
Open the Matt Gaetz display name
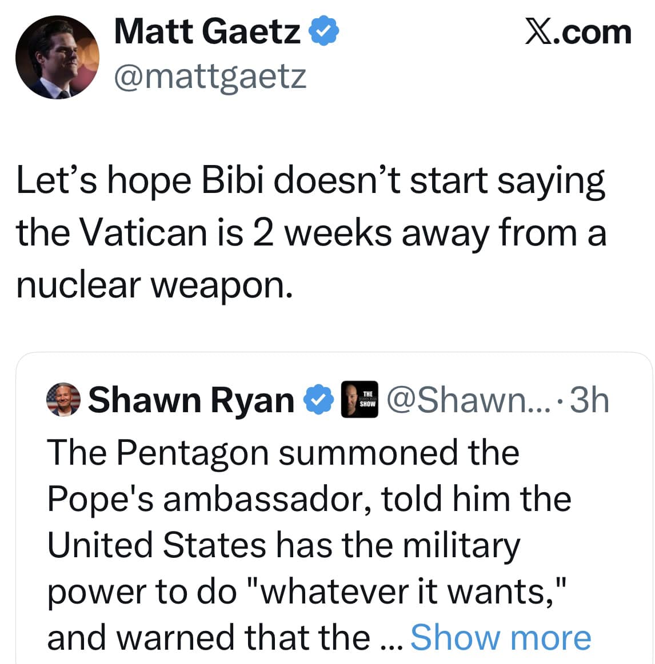coord(207,31)
